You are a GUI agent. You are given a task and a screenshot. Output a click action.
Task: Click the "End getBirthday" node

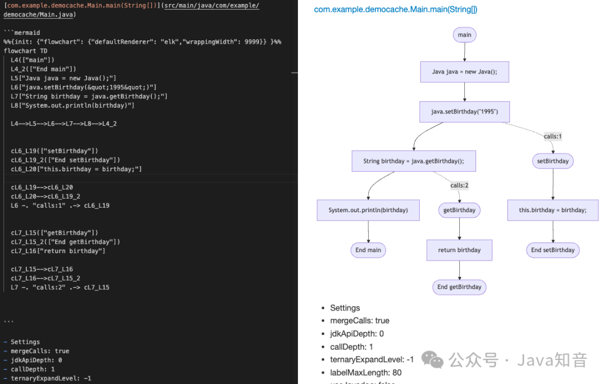pos(459,287)
